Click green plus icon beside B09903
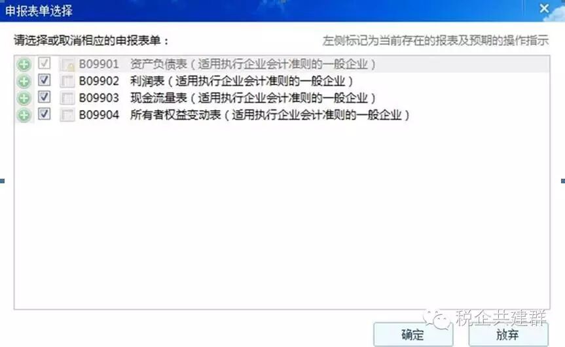This screenshot has height=347, width=565. pyautogui.click(x=24, y=98)
